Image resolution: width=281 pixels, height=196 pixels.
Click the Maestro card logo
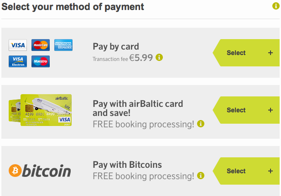point(41,61)
